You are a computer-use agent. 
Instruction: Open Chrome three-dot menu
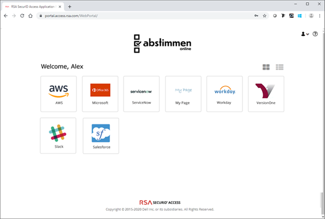320,16
